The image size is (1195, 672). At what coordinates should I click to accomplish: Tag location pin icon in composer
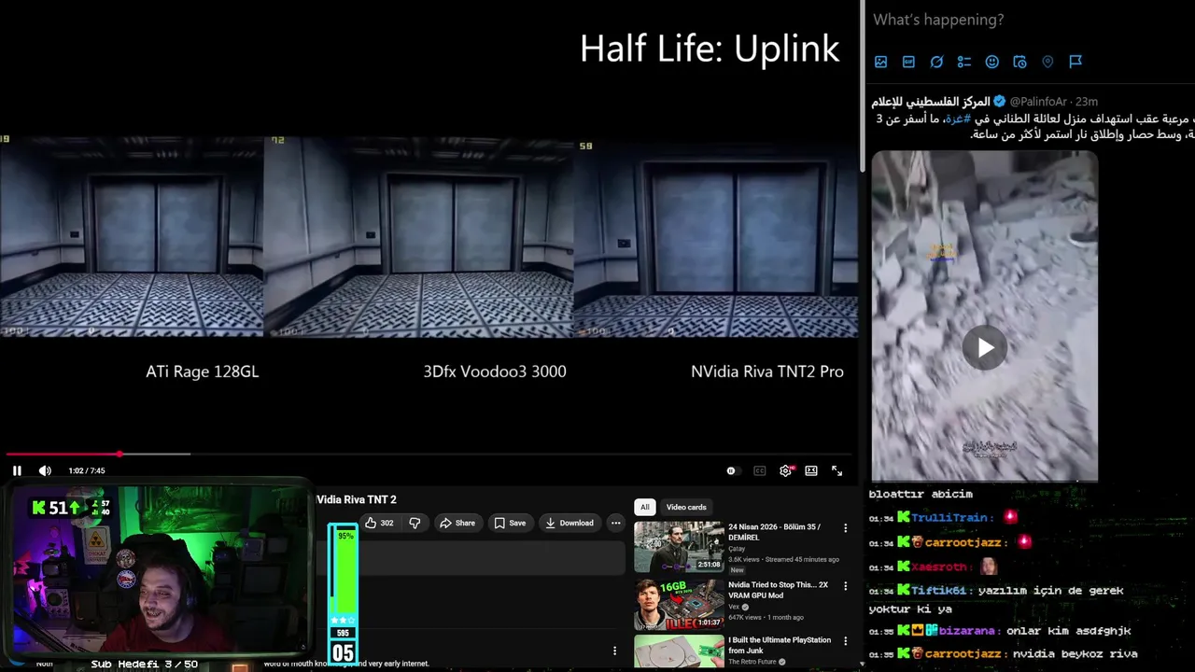1047,62
